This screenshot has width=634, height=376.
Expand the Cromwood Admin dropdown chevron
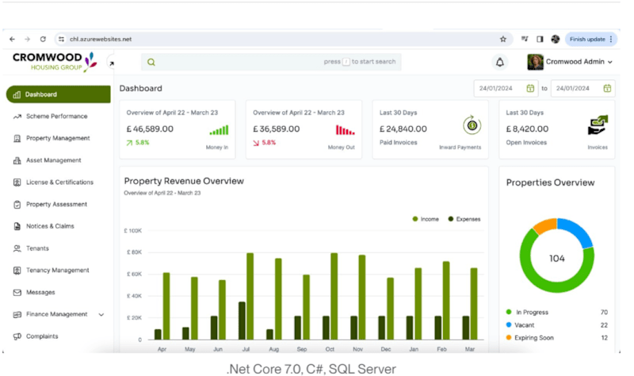(609, 63)
